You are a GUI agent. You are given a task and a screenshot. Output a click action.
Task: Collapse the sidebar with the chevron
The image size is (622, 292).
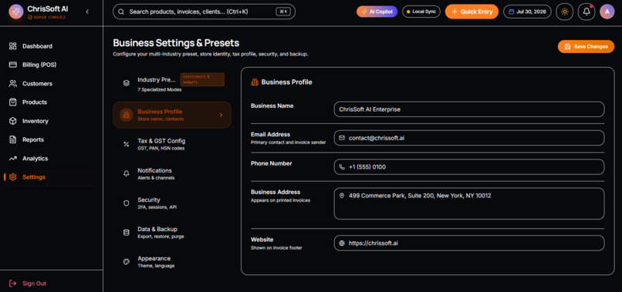point(87,12)
